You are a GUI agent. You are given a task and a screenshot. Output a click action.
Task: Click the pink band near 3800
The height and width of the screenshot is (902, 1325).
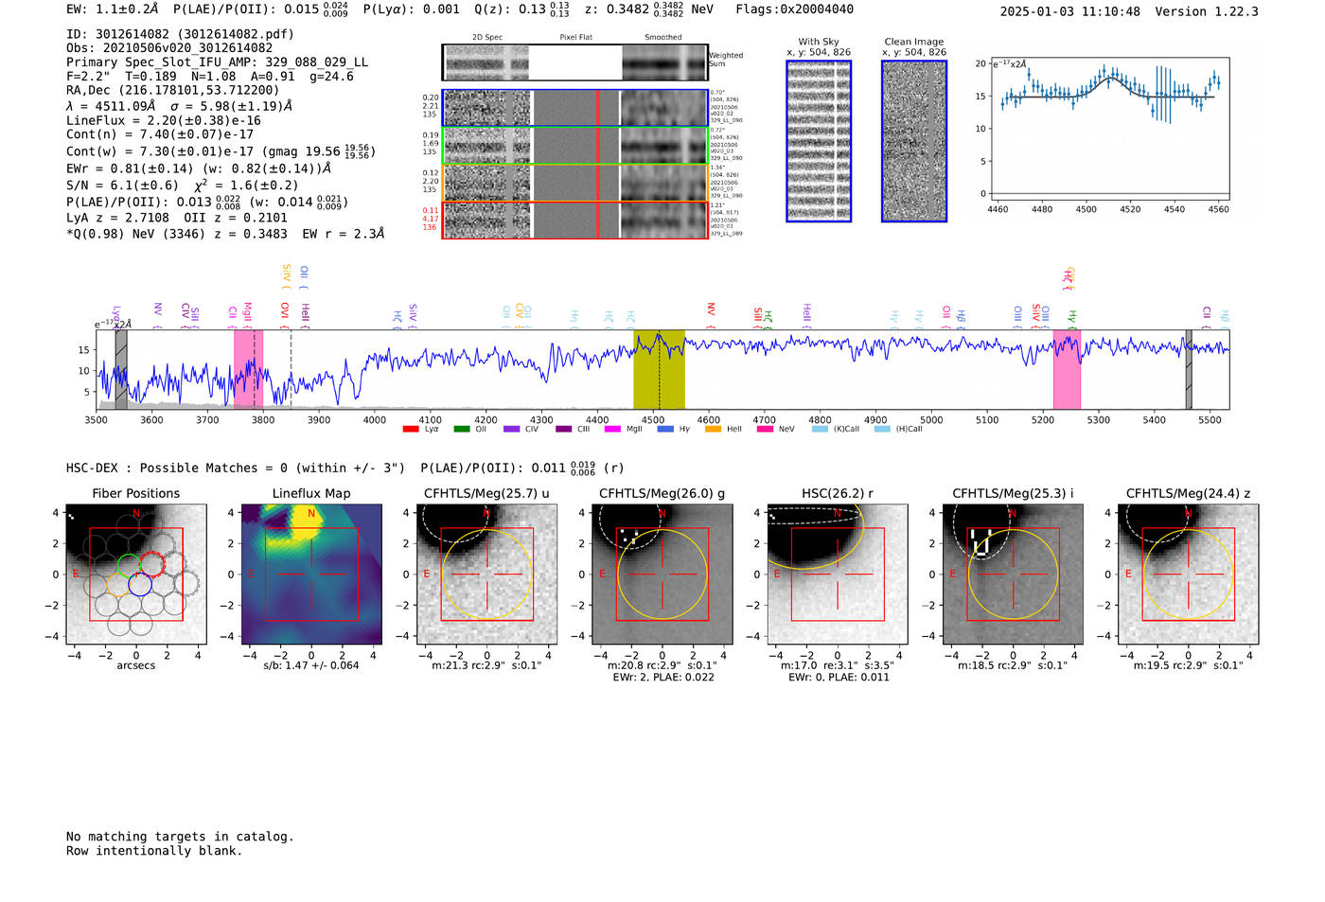click(248, 369)
